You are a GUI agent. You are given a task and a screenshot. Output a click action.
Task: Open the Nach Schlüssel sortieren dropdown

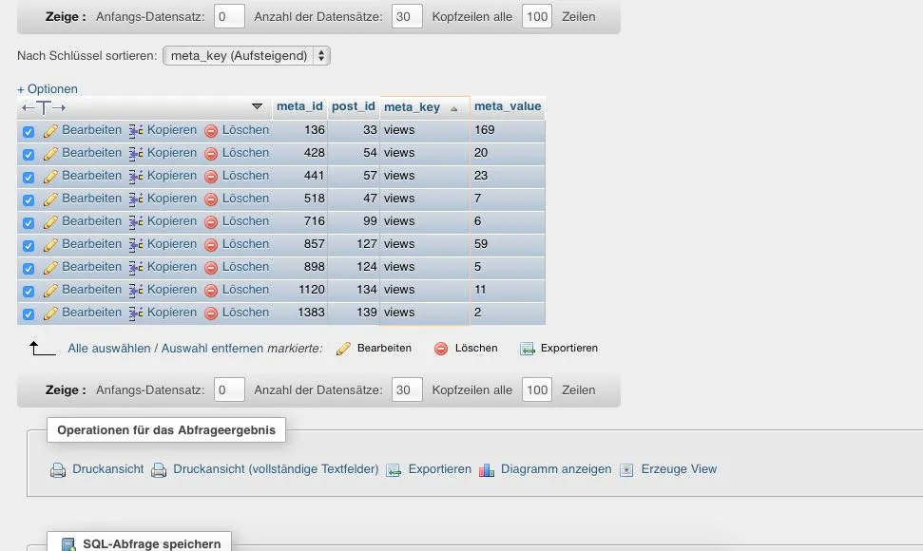coord(246,56)
